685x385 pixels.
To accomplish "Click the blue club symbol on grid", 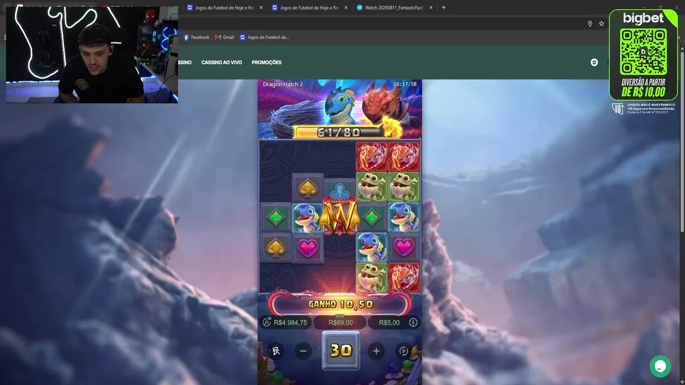I will [339, 190].
